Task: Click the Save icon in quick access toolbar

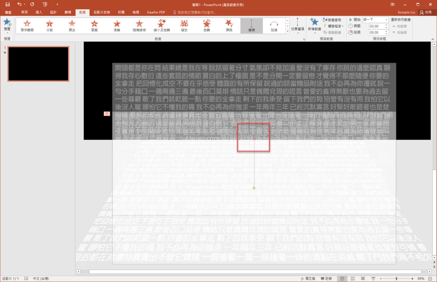Action: [x=8, y=4]
